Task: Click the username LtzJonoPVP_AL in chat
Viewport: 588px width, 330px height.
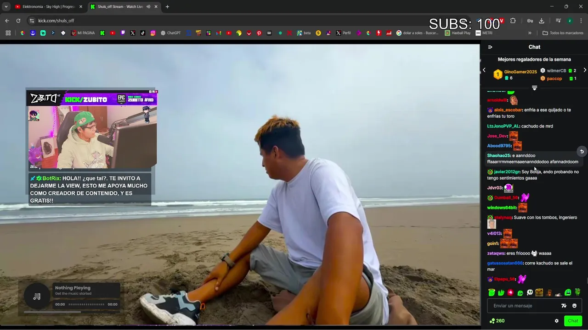Action: [x=503, y=126]
